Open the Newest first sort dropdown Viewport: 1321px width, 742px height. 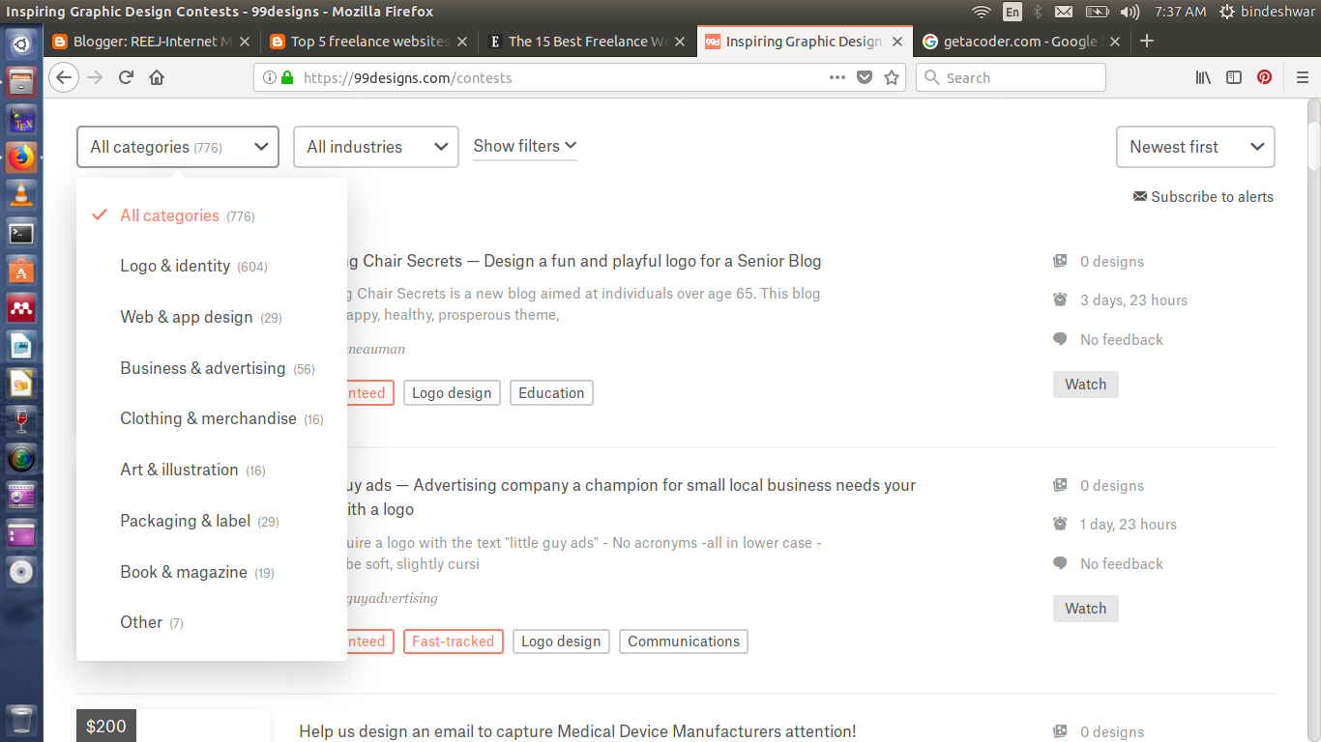1195,147
